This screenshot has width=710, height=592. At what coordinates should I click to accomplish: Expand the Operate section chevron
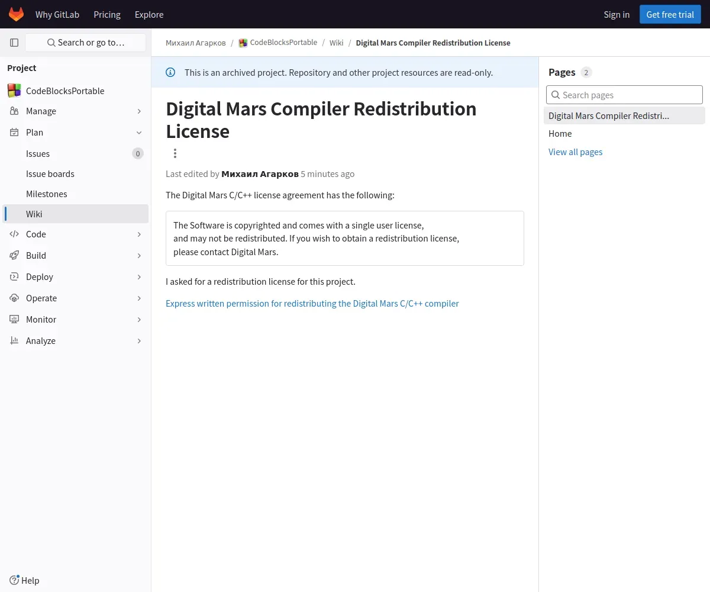(x=139, y=298)
